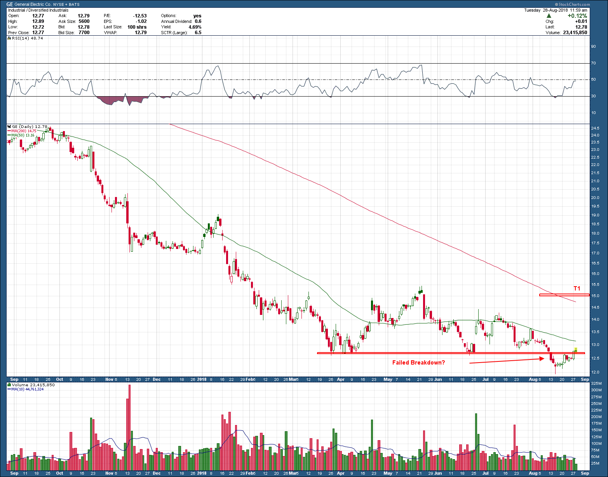Screen dimensions: 608x477
Task: Click the 'GE (Daily) 12.78' chart legend
Action: (x=30, y=126)
